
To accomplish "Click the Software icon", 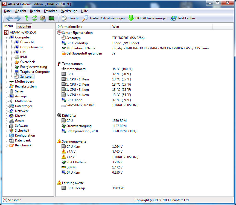I will [x=11, y=126].
